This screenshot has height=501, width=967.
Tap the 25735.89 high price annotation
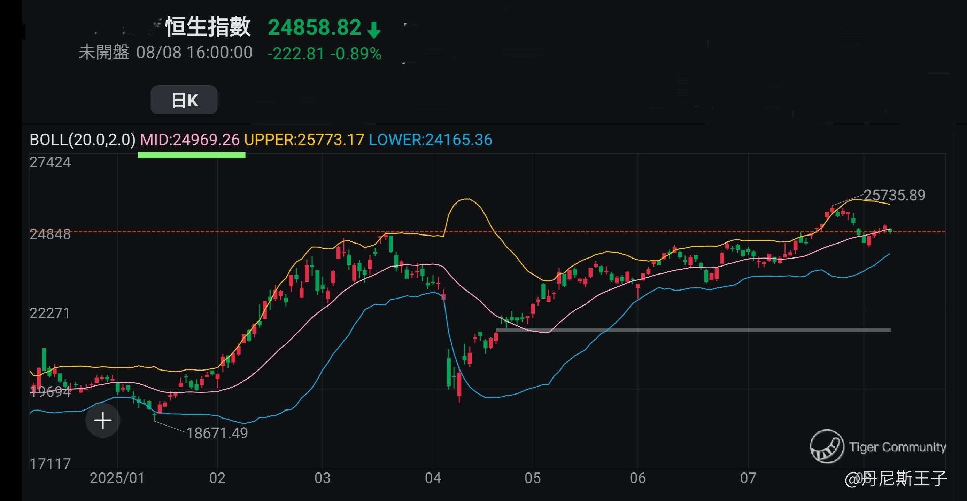click(x=894, y=195)
